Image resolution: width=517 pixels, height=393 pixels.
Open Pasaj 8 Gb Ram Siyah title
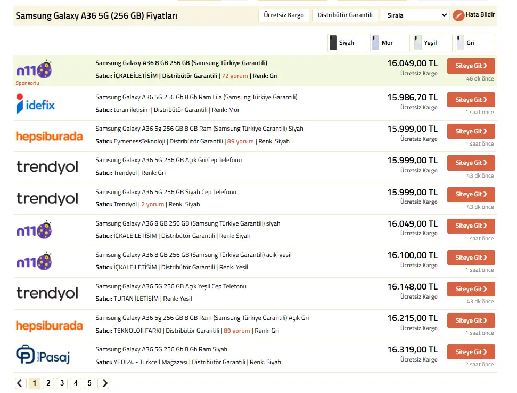161,349
